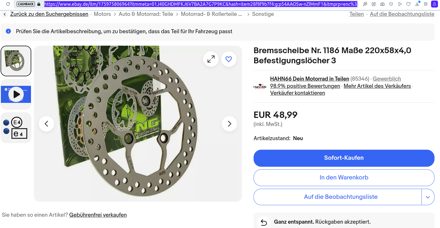Open Verkäufer kontaktieren link
The image size is (440, 228).
pyautogui.click(x=297, y=93)
